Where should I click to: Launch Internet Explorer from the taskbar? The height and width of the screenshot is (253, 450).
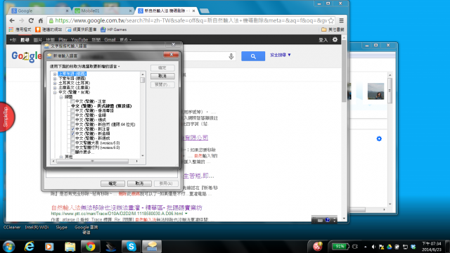tap(30, 247)
